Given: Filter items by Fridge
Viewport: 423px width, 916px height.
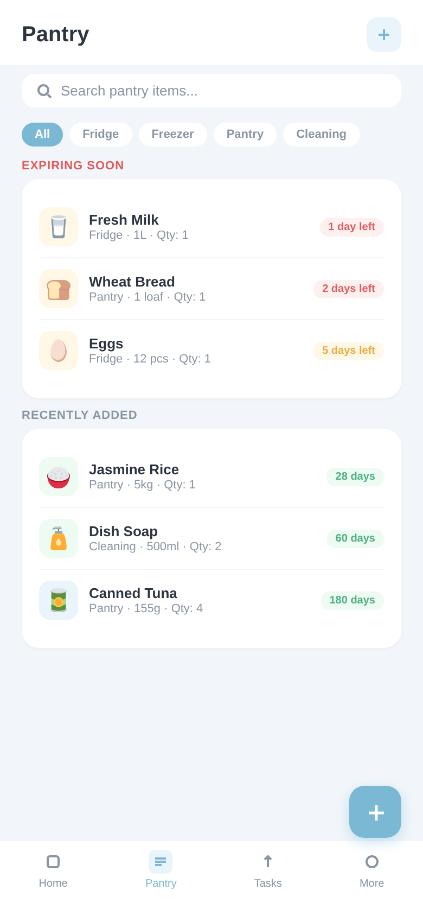Looking at the screenshot, I should coord(101,135).
